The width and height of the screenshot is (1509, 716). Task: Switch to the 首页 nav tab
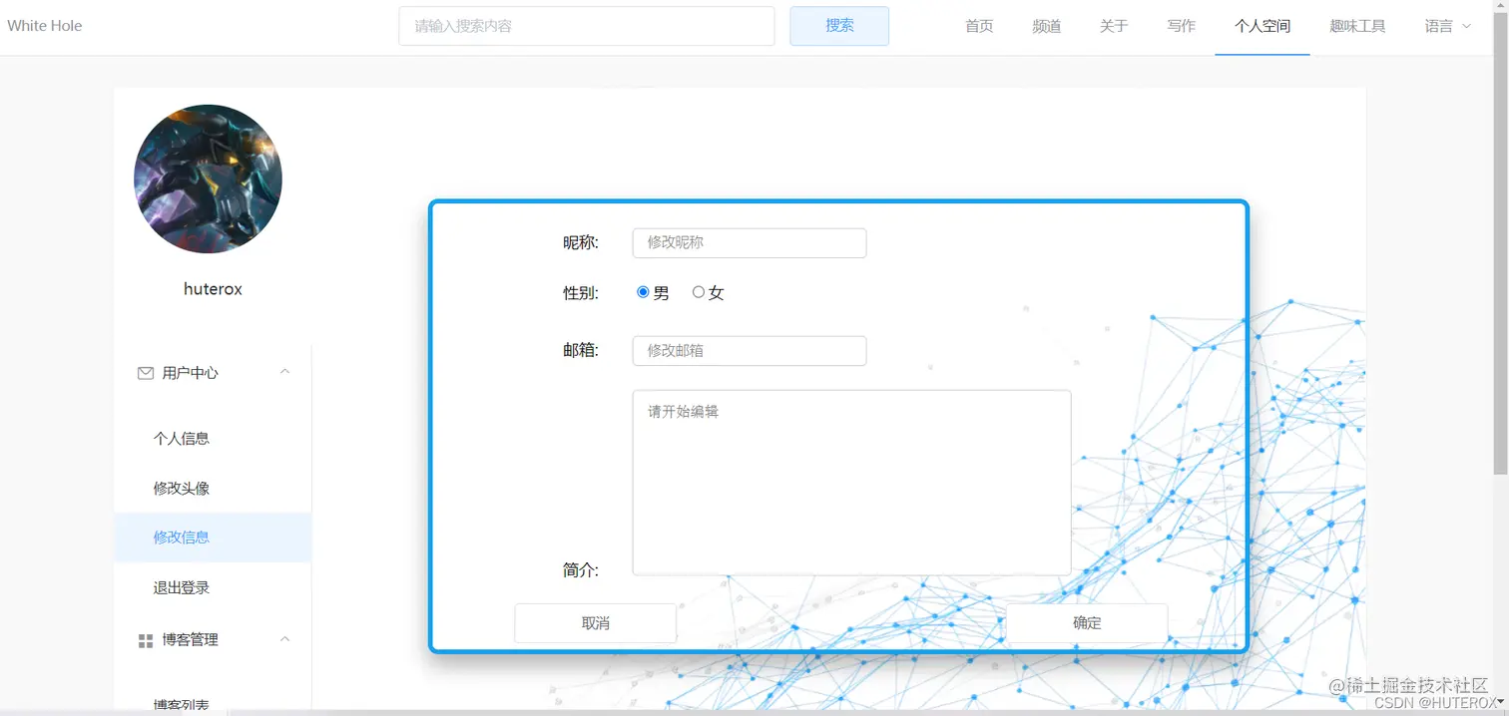coord(978,26)
